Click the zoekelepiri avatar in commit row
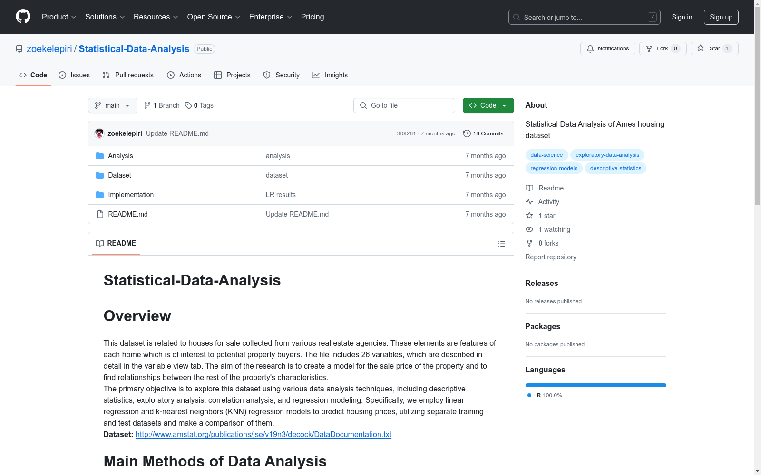The width and height of the screenshot is (761, 475). (99, 133)
